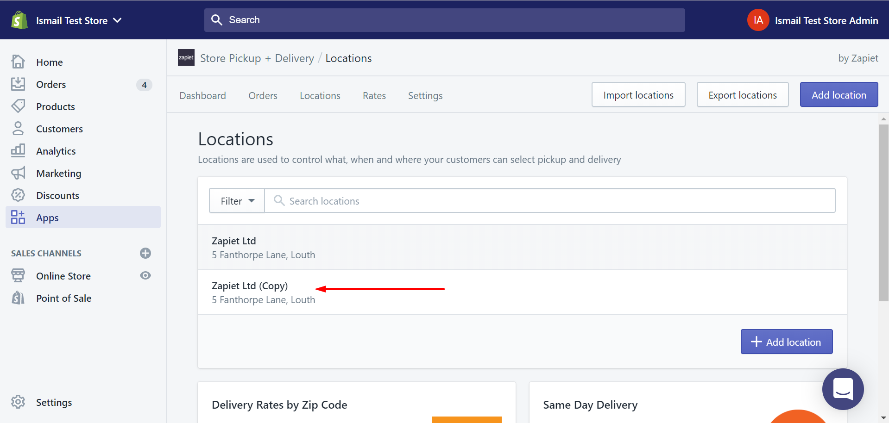The width and height of the screenshot is (889, 423).
Task: Open Settings at sidebar bottom
Action: 54,402
